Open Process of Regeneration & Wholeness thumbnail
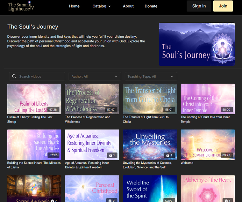The image size is (242, 202). click(92, 99)
